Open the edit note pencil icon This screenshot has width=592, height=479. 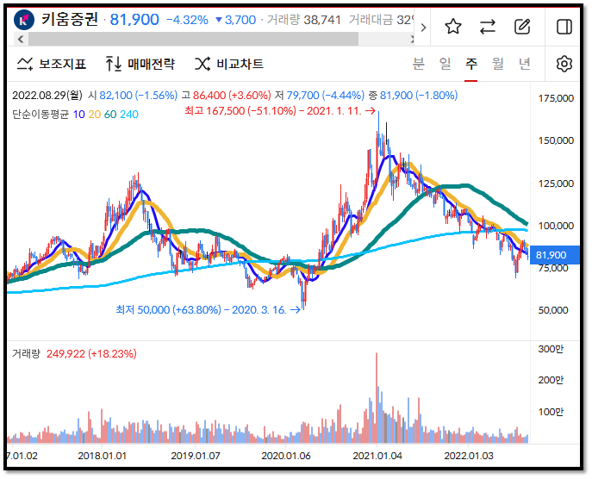[x=522, y=27]
